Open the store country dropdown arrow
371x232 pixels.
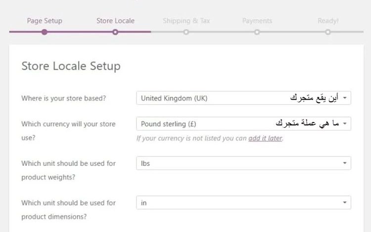tap(345, 98)
